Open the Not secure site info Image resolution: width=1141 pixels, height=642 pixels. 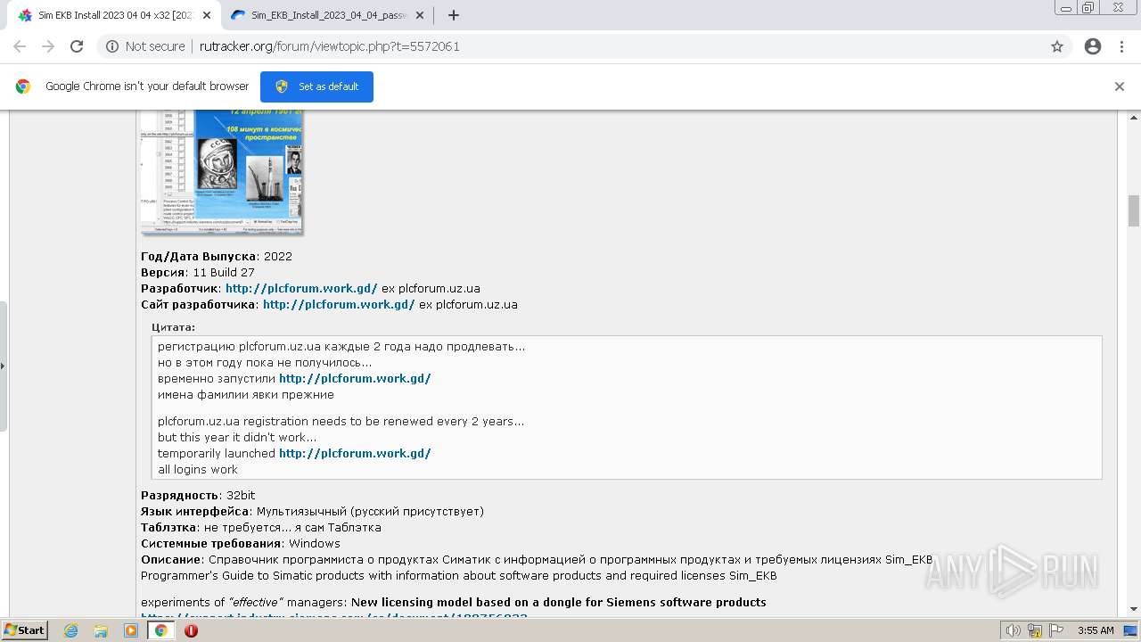[145, 46]
